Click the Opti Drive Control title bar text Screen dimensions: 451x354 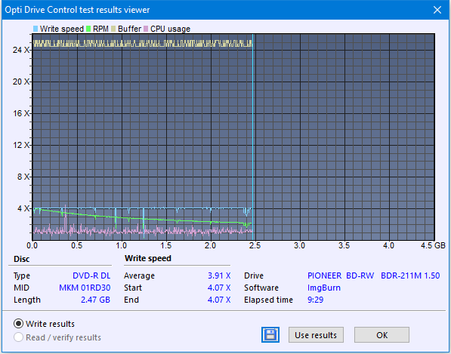77,10
